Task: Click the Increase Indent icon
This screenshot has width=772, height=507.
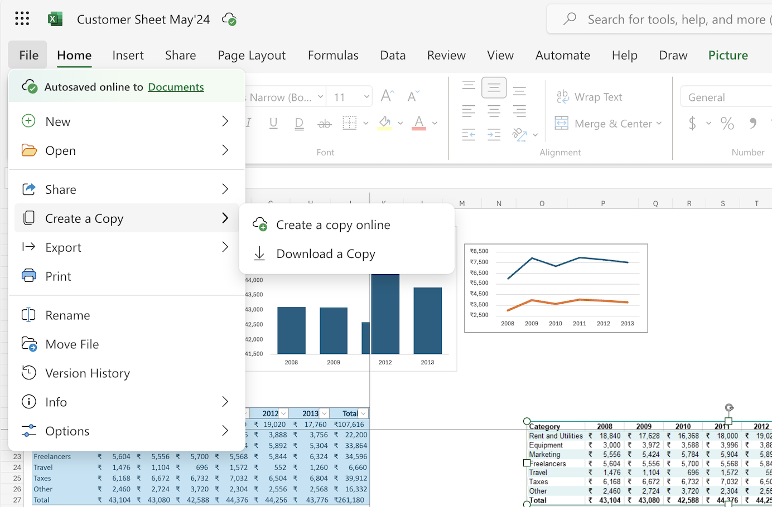Action: coord(494,134)
